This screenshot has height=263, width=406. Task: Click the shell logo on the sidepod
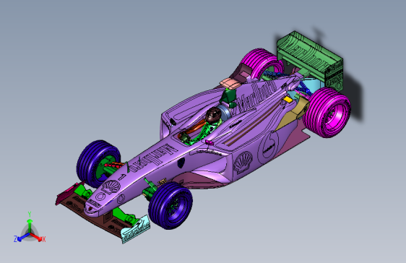tap(243, 163)
